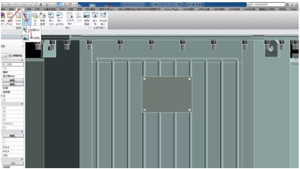
Task: Open the Systems (系统) ribbon tab
Action: [11, 9]
